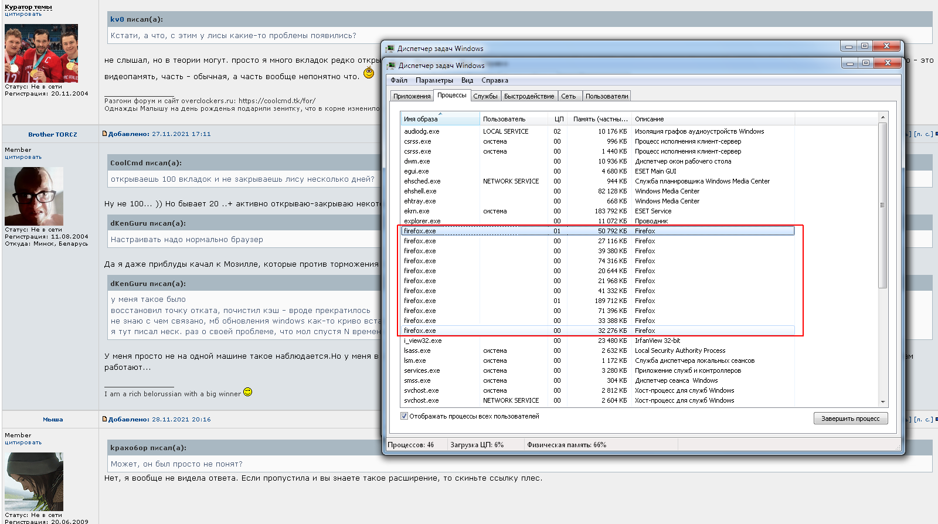Select the lsass.exe process row

pos(597,351)
